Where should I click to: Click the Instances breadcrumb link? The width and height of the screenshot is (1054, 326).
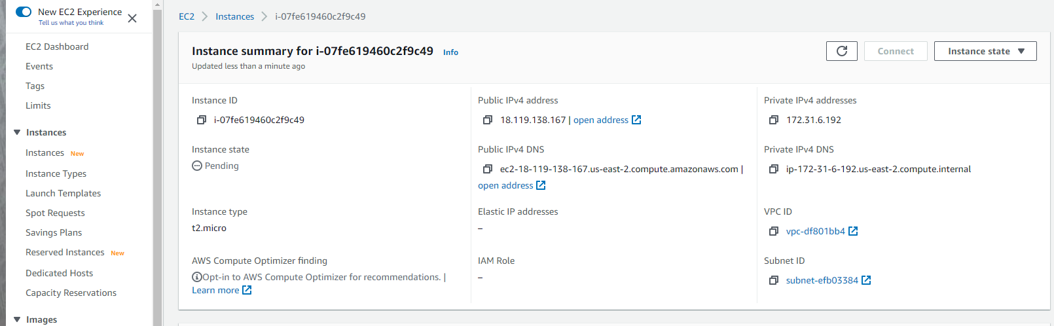pyautogui.click(x=235, y=16)
